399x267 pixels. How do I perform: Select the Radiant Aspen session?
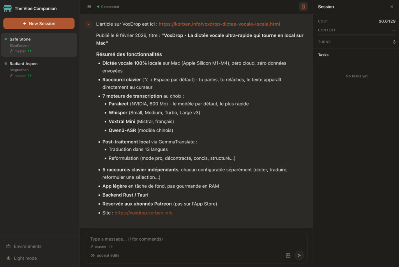pyautogui.click(x=39, y=69)
